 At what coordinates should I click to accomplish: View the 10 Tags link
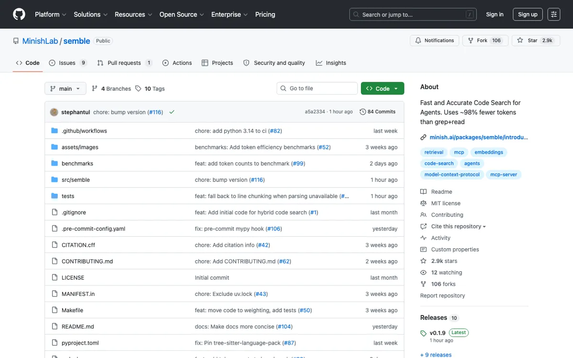pyautogui.click(x=150, y=89)
